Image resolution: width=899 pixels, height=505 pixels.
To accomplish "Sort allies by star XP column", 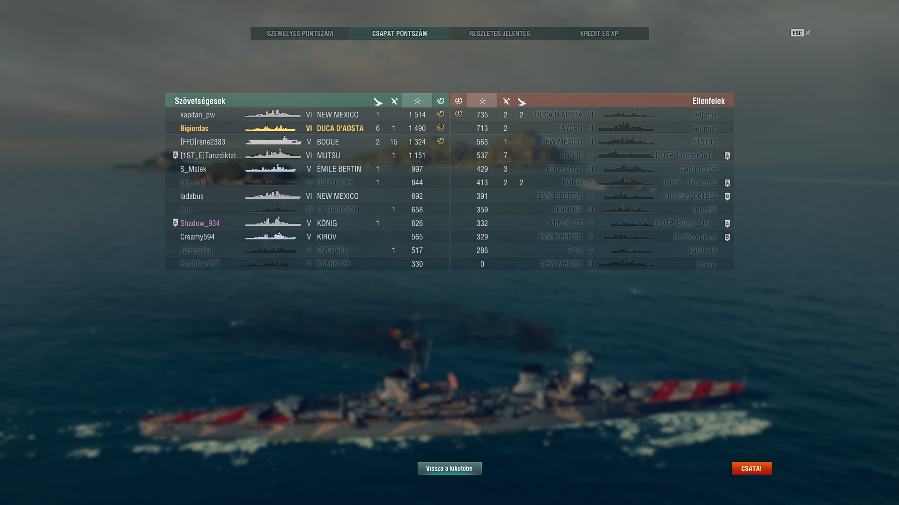I will pos(417,101).
